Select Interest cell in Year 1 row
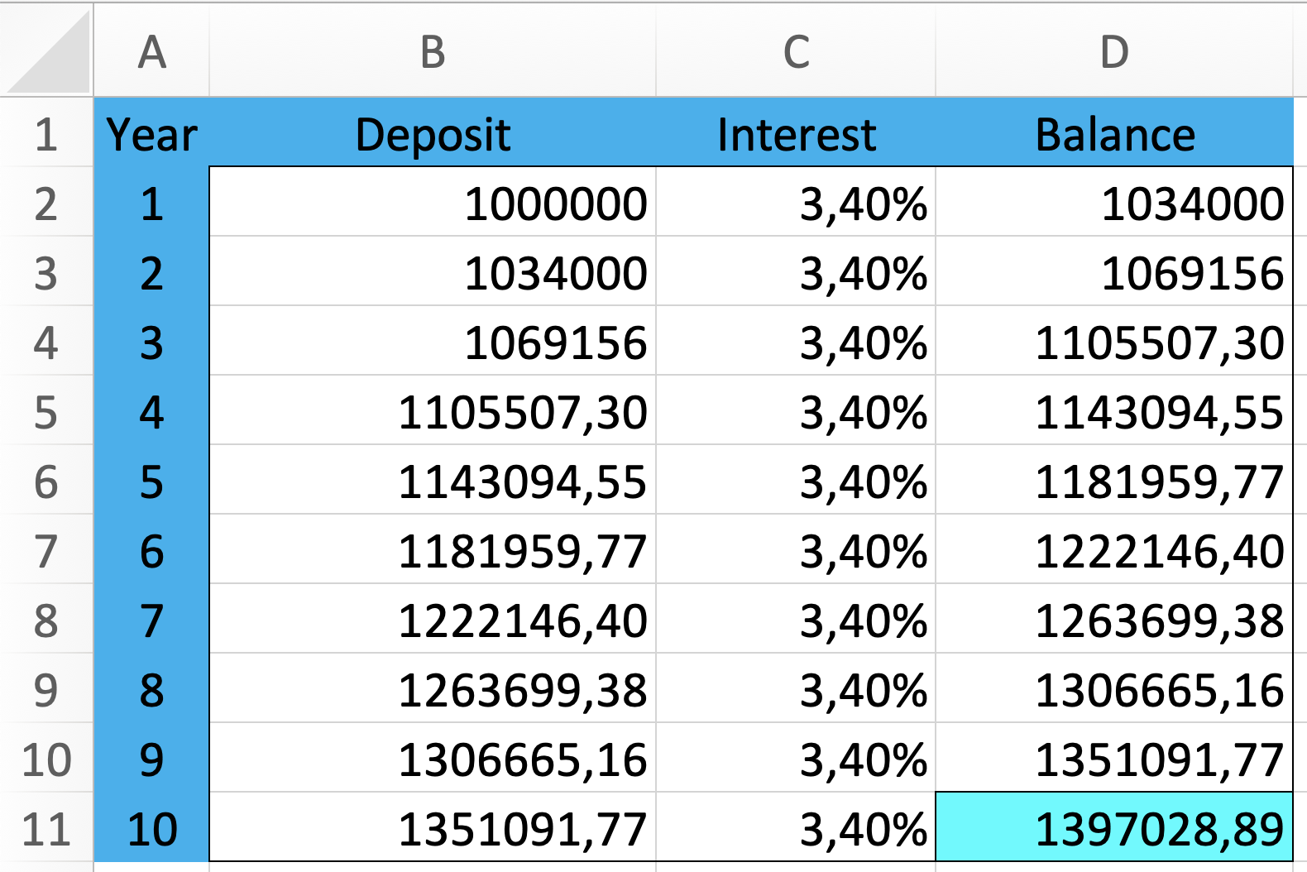Viewport: 1307px width, 872px height. tap(796, 202)
